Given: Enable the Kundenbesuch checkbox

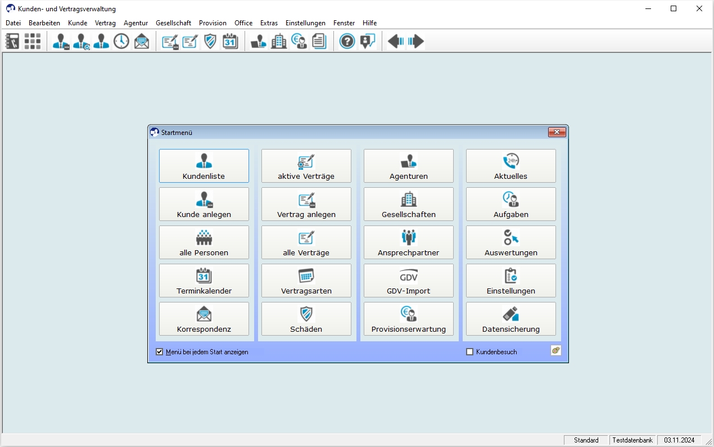Looking at the screenshot, I should 470,352.
